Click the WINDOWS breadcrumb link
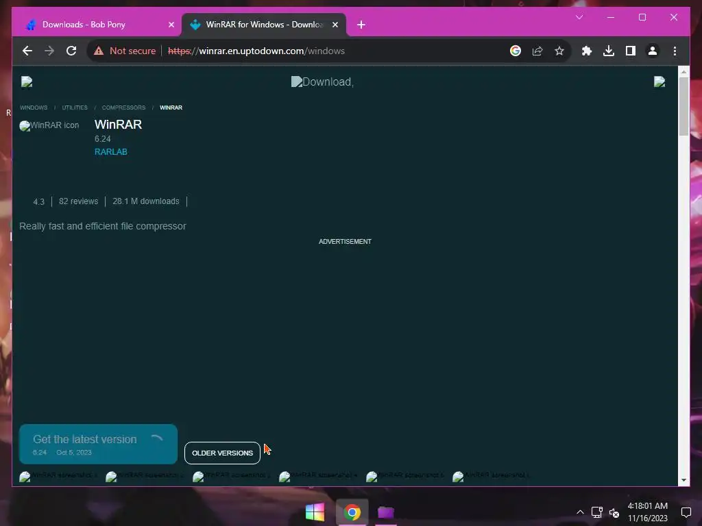 [34, 108]
